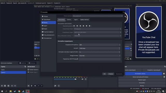The width and height of the screenshot is (166, 93).
Task: Open File Explorer from the taskbar
Action: pos(11,91)
